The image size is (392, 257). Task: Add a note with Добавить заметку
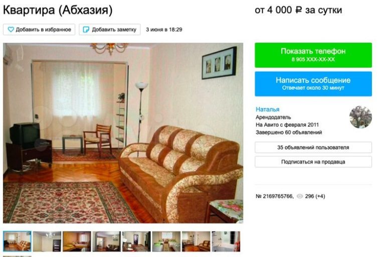110,30
